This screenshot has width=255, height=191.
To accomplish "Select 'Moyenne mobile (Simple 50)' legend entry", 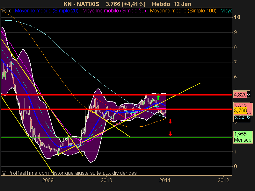I will (x=114, y=11).
